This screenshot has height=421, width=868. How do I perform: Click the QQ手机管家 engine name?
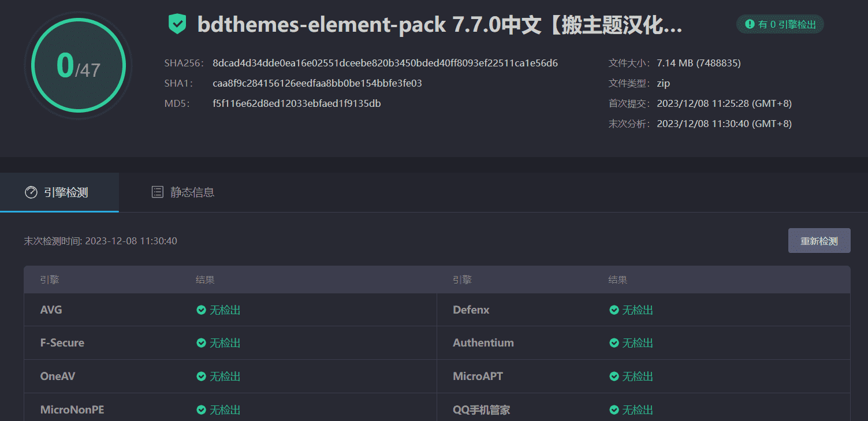[x=481, y=410]
